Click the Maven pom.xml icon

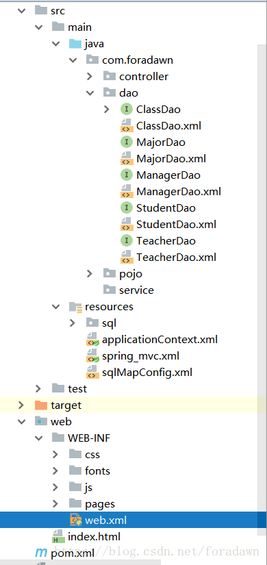click(41, 553)
